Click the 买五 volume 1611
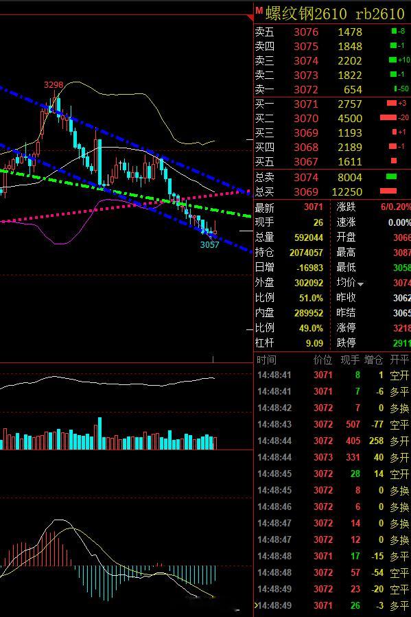This screenshot has height=617, width=411. click(350, 162)
